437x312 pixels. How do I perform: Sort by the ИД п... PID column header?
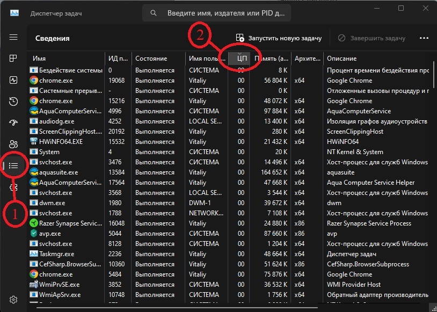point(118,59)
